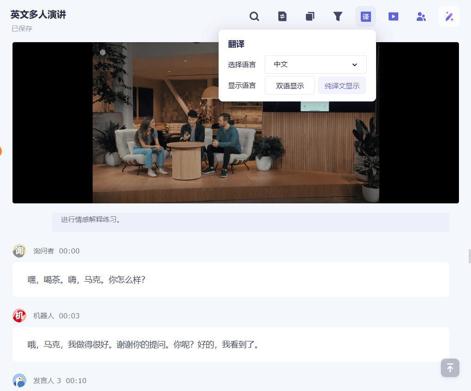471x391 pixels.
Task: Click the text 嘿，喝茶。嗨，马克。你怎么样?
Action: 87,280
